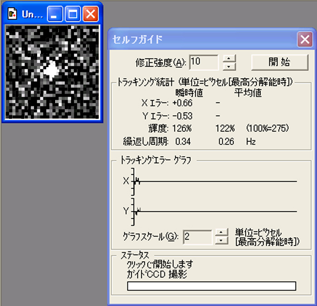Click the 輝度 average value 122%
The image size is (317, 306).
[225, 128]
